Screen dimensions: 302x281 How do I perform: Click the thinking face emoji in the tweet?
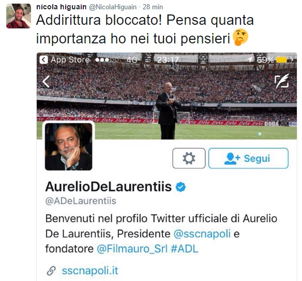point(240,37)
